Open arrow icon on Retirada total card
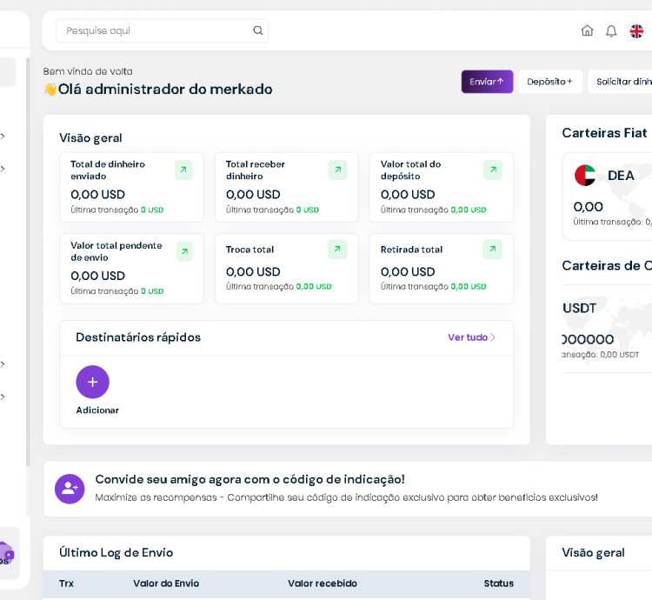 click(x=493, y=250)
